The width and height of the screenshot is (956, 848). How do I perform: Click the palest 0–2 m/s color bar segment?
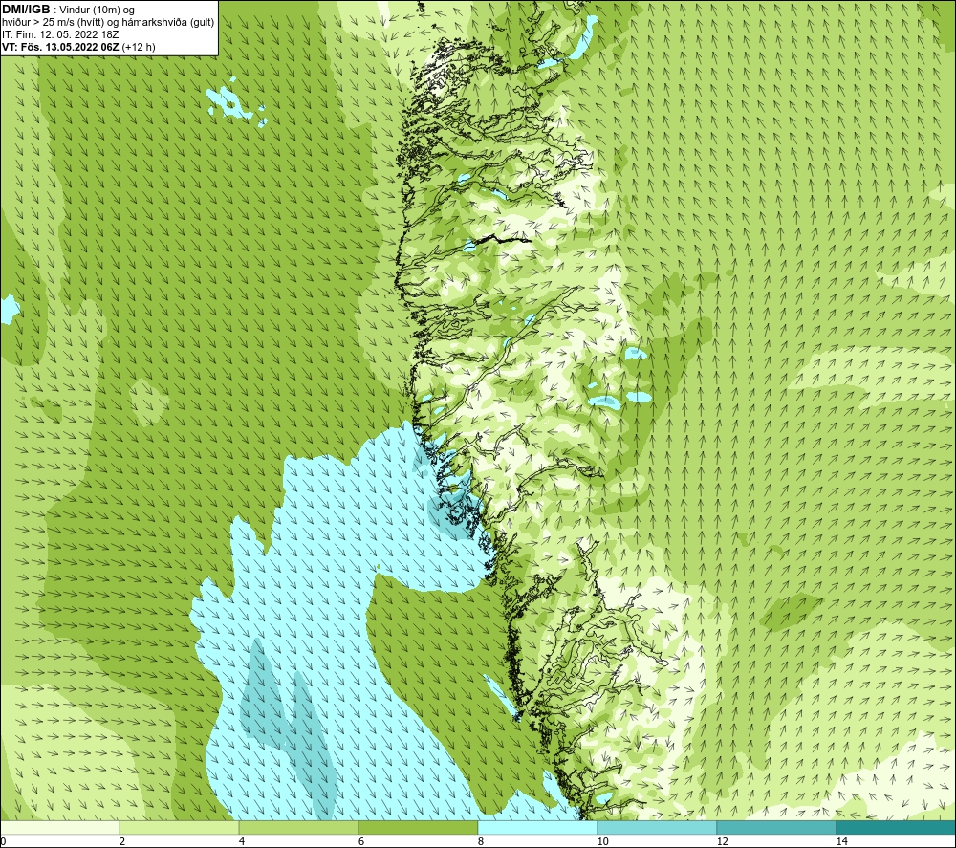[59, 828]
